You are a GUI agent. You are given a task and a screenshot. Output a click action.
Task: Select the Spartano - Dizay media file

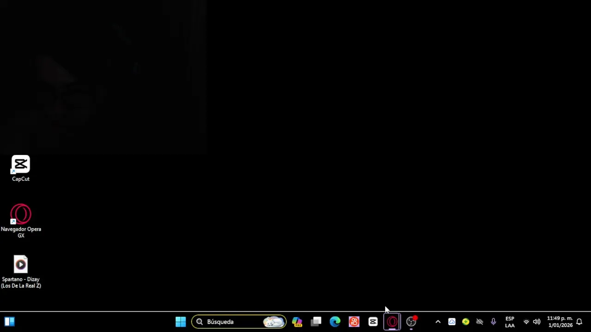pyautogui.click(x=21, y=272)
